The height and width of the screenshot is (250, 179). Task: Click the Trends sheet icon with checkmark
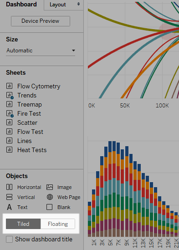[10, 95]
